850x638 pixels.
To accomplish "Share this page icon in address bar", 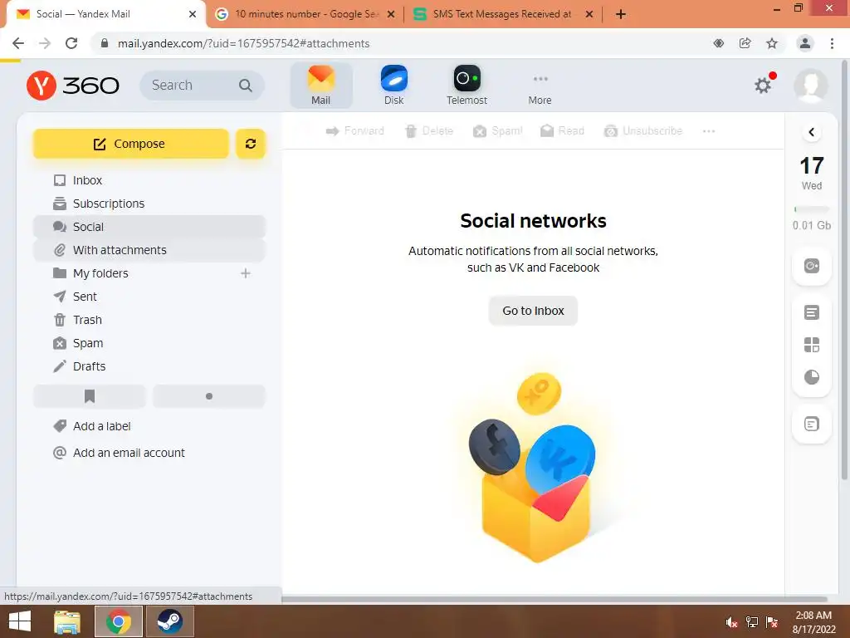I will 745,43.
